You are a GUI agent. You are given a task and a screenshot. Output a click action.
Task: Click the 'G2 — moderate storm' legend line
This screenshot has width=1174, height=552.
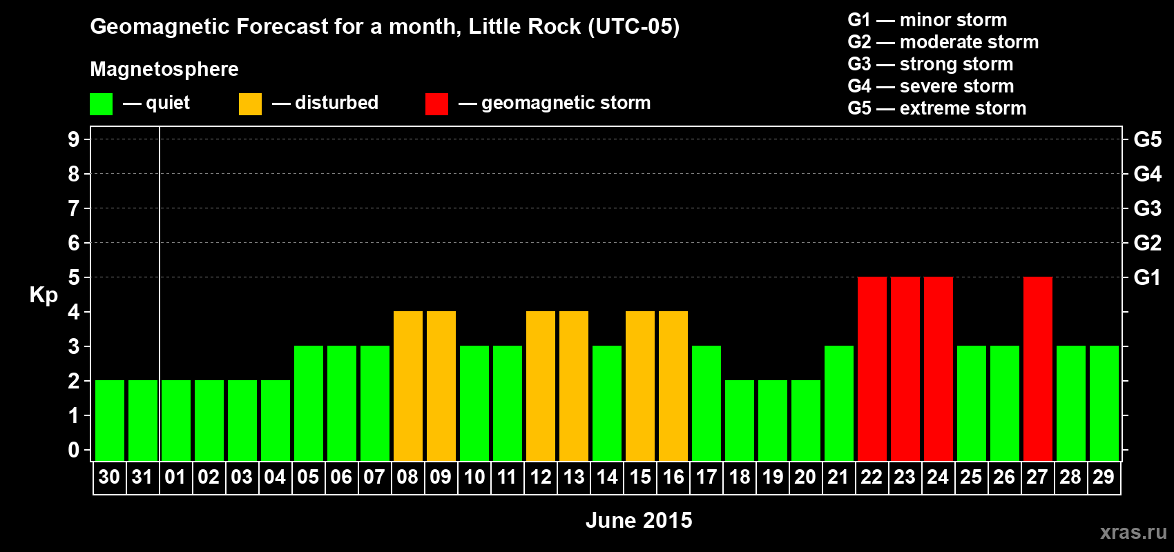point(943,42)
